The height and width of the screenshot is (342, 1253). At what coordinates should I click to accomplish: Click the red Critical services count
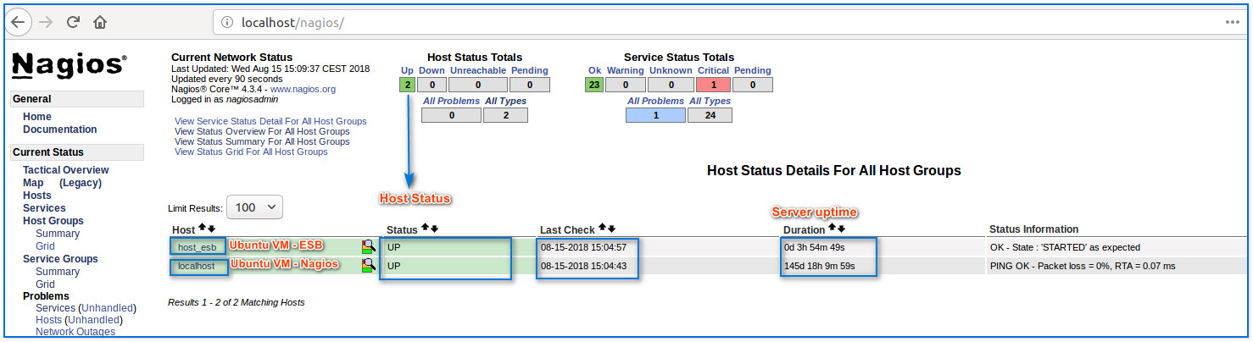[x=713, y=85]
